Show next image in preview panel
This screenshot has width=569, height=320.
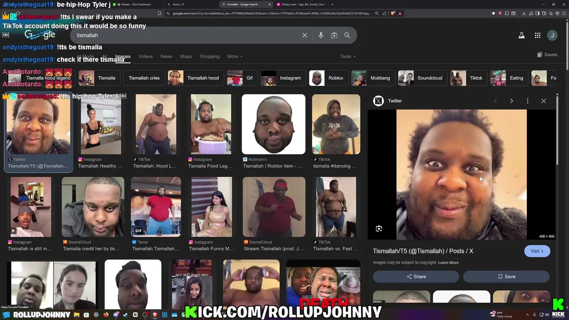point(511,101)
